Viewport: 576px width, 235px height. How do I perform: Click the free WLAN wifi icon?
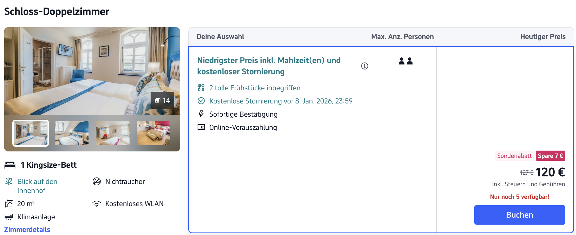point(97,204)
